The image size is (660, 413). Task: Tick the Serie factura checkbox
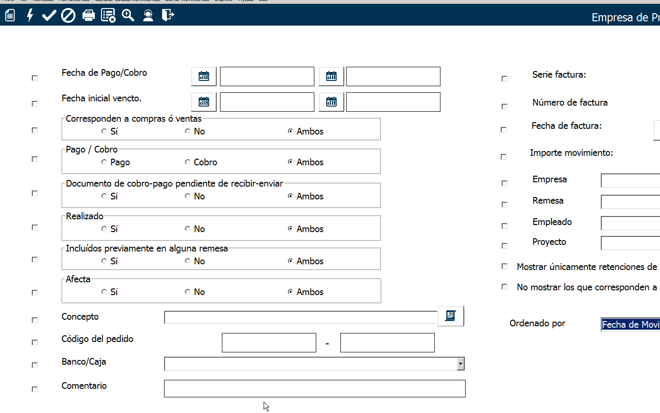click(x=504, y=79)
